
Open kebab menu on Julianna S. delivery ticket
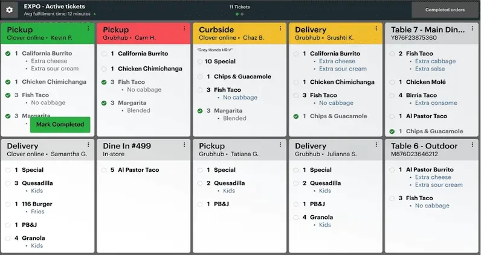(377, 145)
